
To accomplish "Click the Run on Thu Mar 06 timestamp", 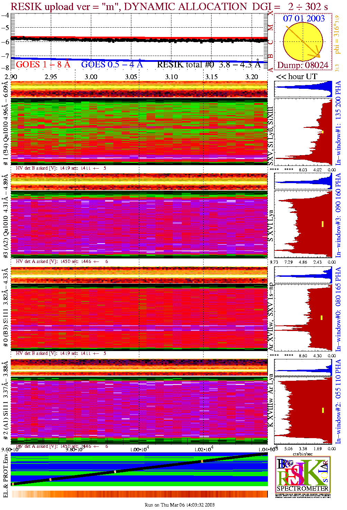I will point(179,505).
